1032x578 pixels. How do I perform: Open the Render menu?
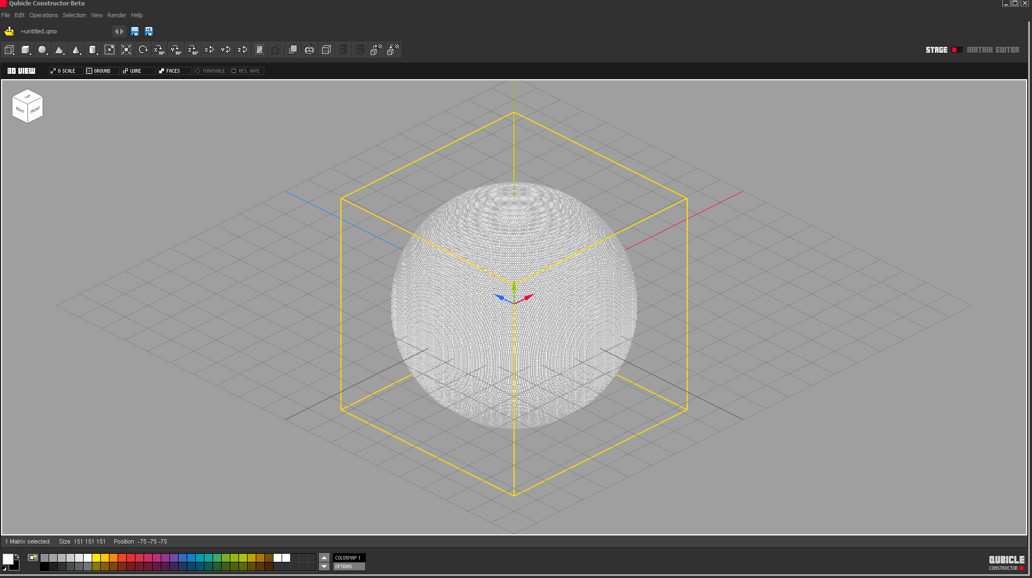117,15
